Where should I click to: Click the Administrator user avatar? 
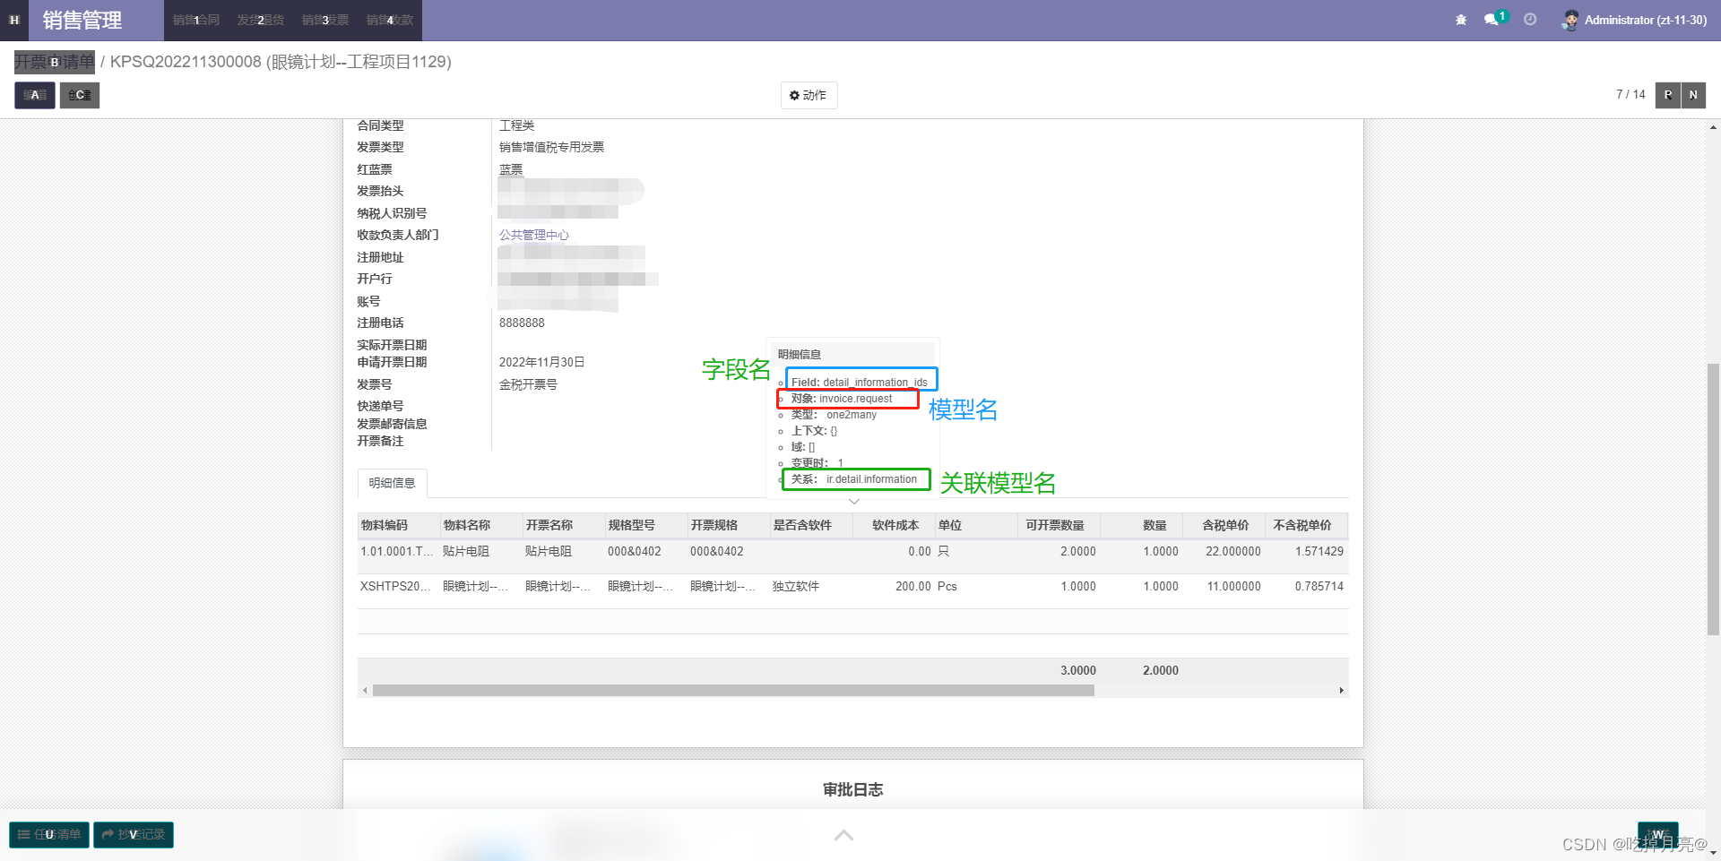[1570, 20]
